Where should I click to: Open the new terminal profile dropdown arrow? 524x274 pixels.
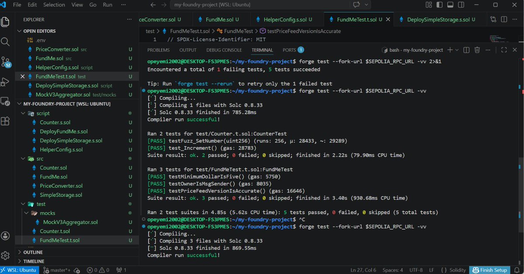[457, 50]
